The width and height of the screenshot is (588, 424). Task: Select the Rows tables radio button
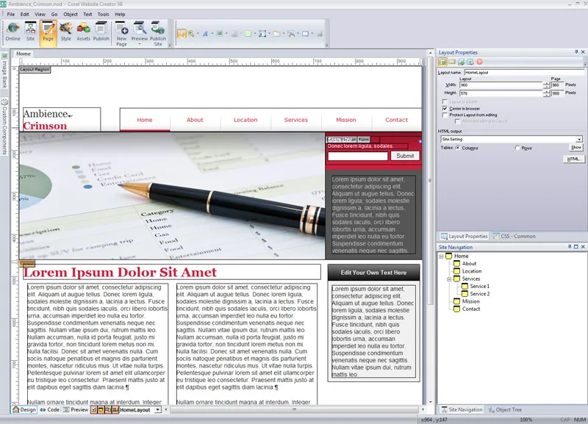point(517,148)
